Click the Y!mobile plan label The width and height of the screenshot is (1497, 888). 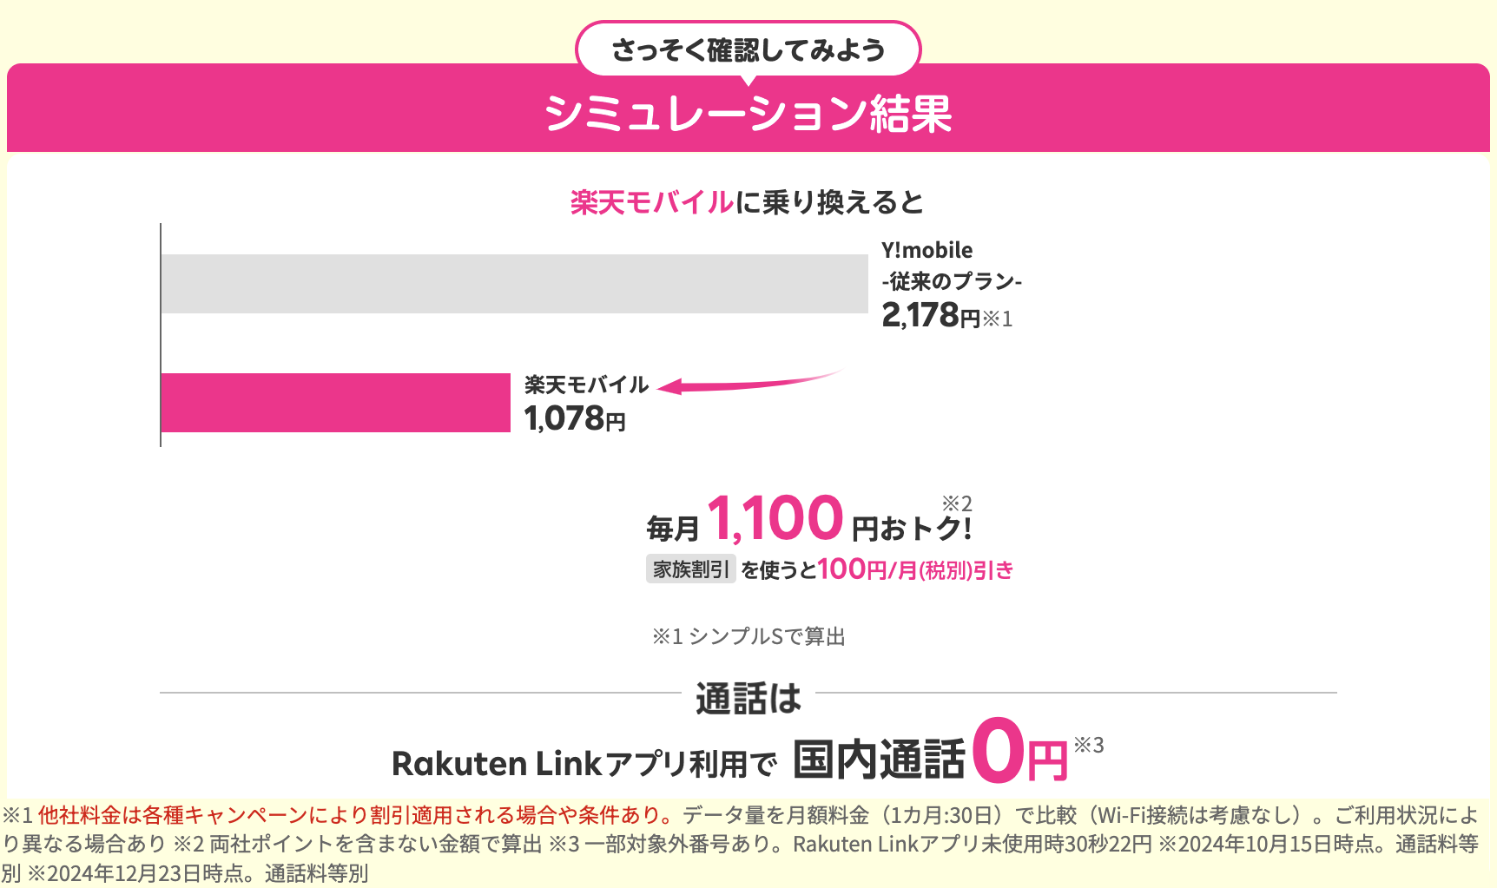tap(952, 266)
